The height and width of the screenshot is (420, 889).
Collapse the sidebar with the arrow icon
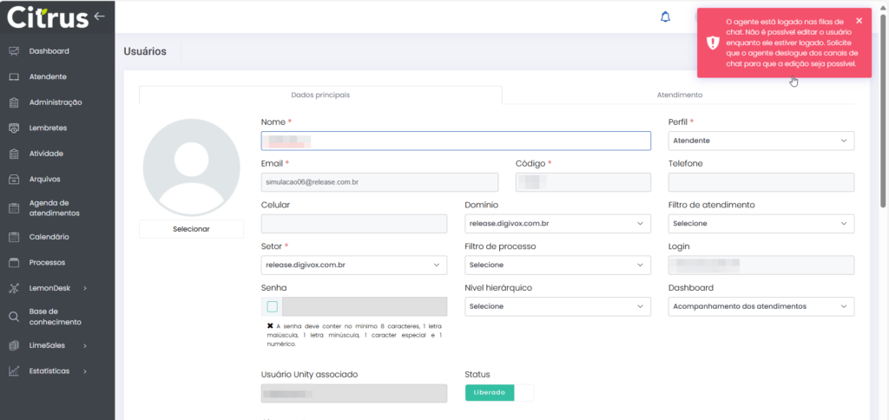click(99, 16)
